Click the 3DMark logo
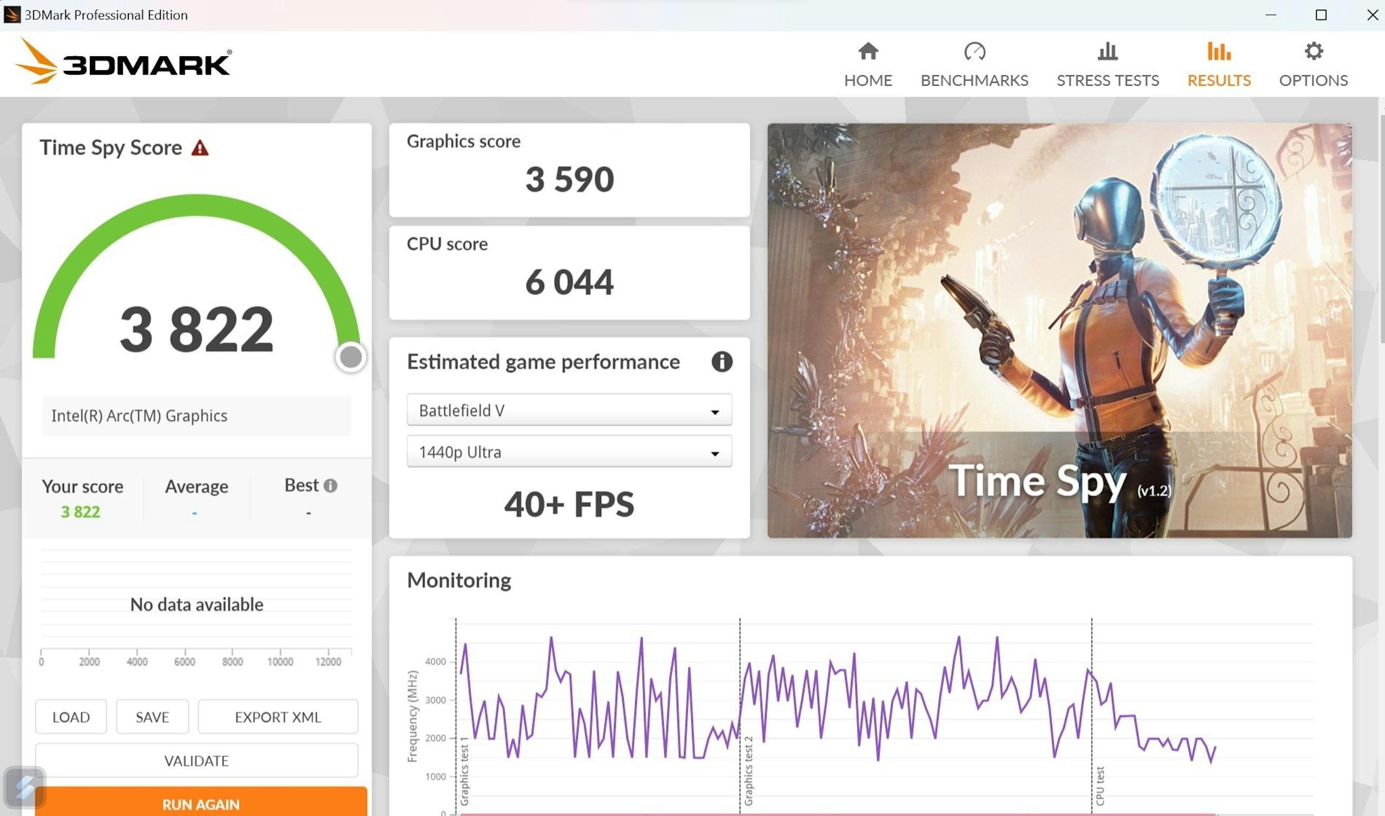The width and height of the screenshot is (1385, 816). tap(123, 62)
